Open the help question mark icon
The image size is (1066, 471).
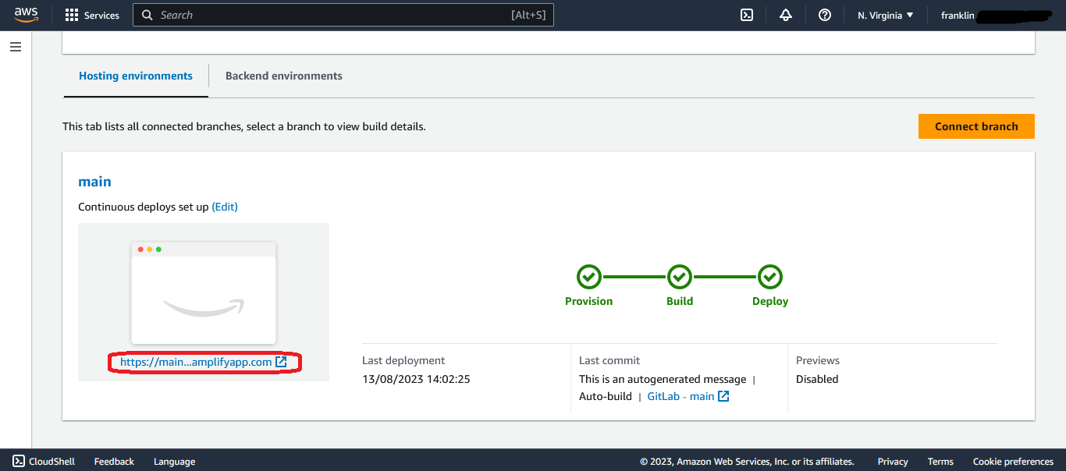pyautogui.click(x=825, y=15)
